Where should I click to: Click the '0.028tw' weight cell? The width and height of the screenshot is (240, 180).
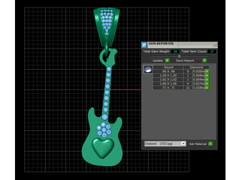pos(198,88)
